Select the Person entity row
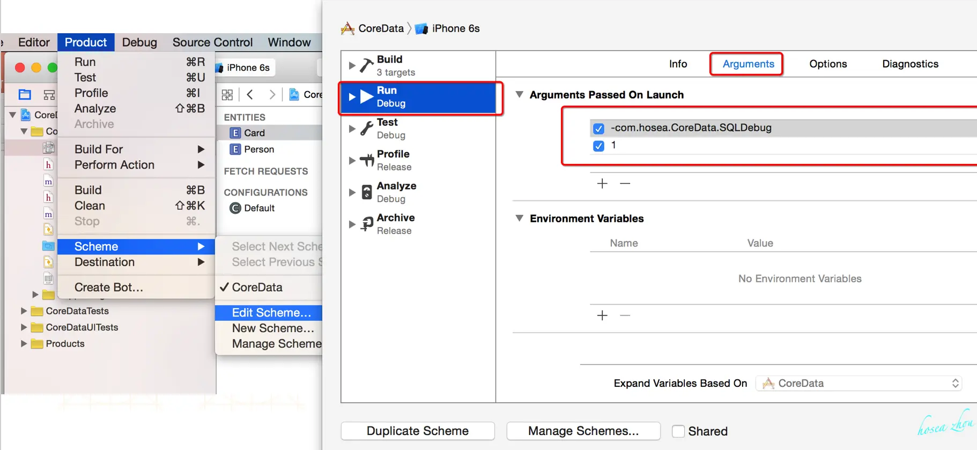The width and height of the screenshot is (977, 450). (269, 149)
